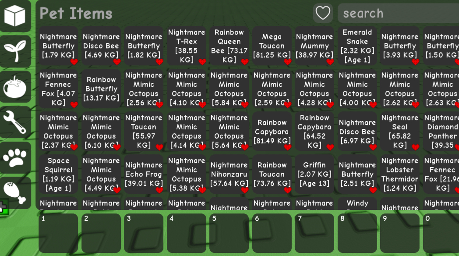Image resolution: width=459 pixels, height=256 pixels.
Task: Show the paw print pets category
Action: 15,157
